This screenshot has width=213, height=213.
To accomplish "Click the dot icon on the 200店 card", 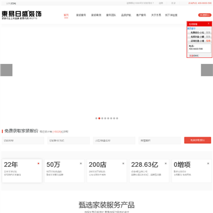I will click(x=123, y=163).
